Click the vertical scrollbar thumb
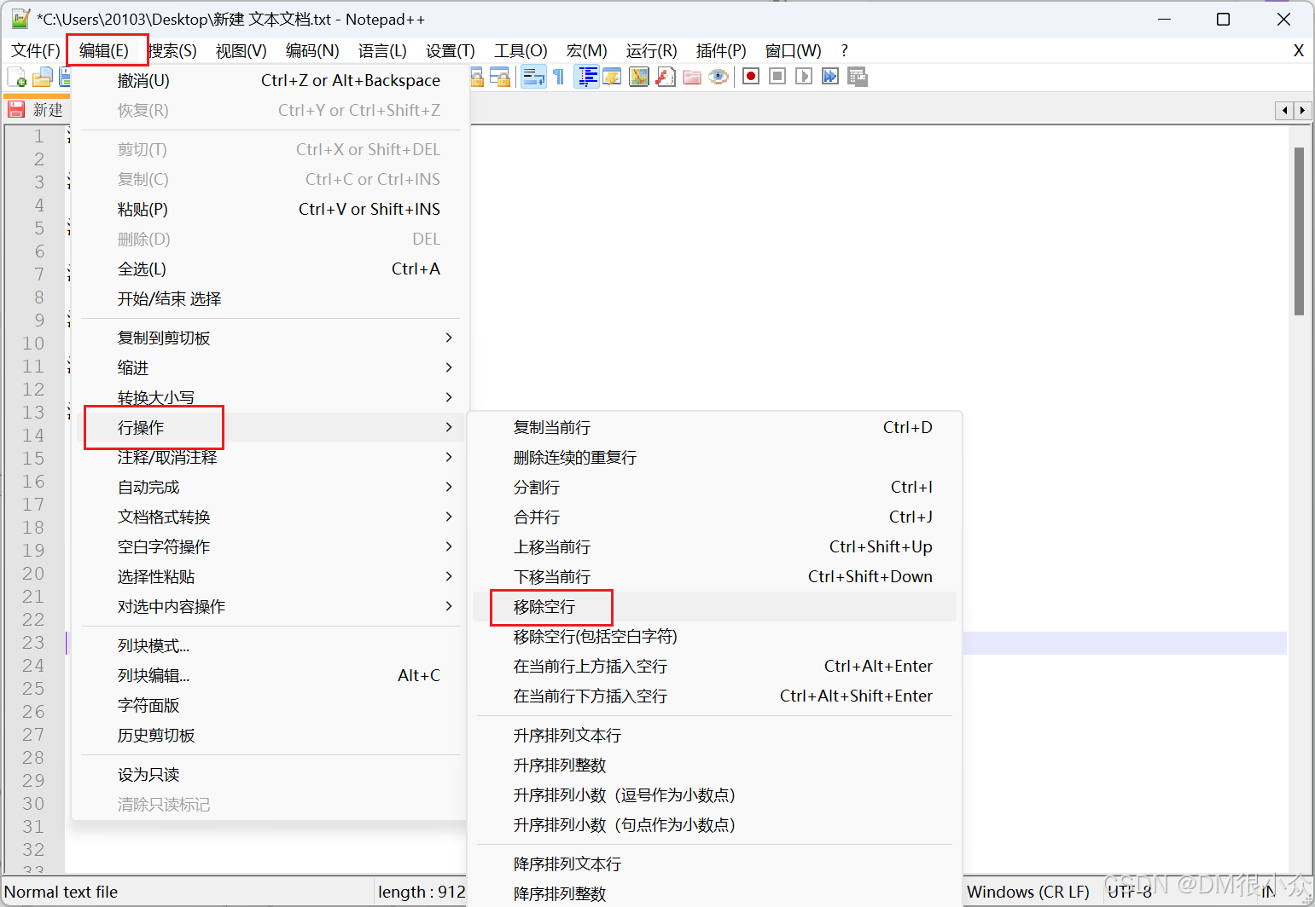Image resolution: width=1315 pixels, height=907 pixels. 1299,231
